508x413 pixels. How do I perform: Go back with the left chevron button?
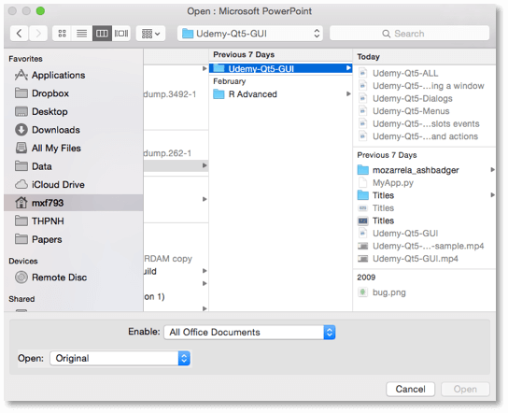20,34
